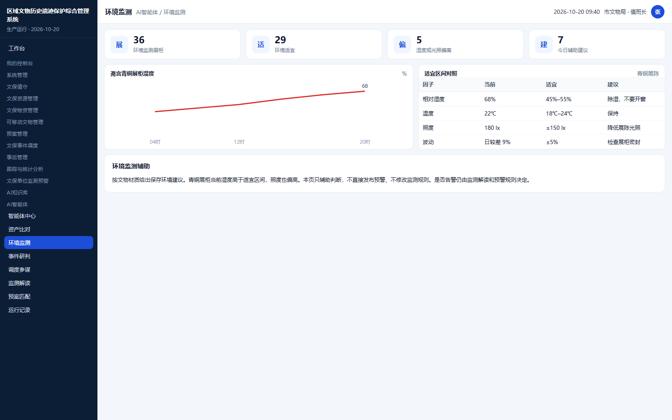672x420 pixels.
Task: Go to 我的控制台
Action: click(x=20, y=63)
